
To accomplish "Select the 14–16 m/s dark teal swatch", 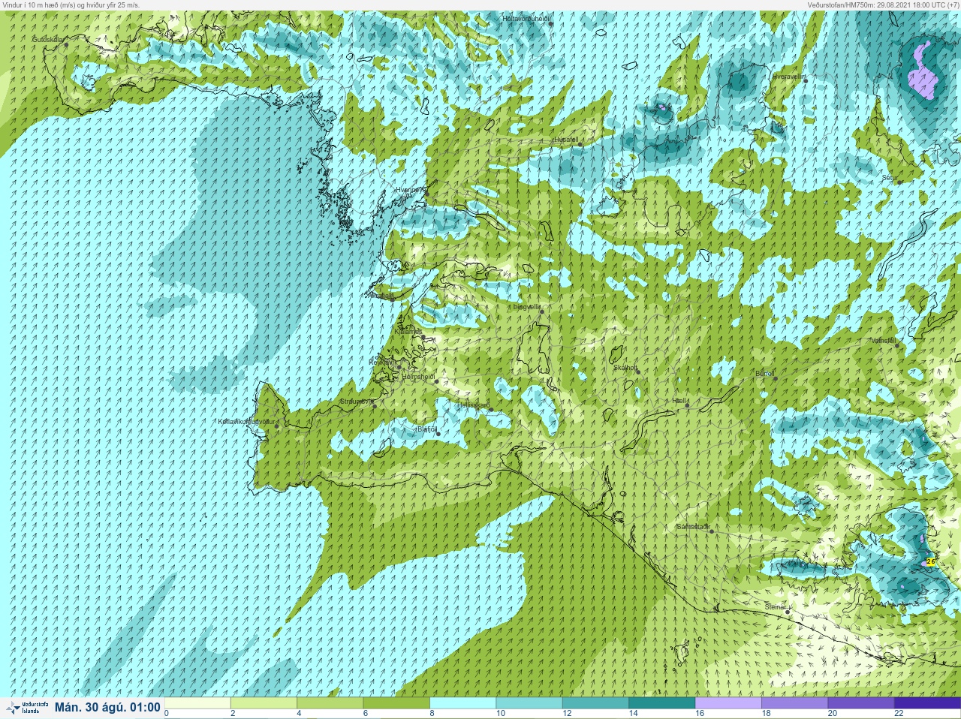I will tap(662, 703).
